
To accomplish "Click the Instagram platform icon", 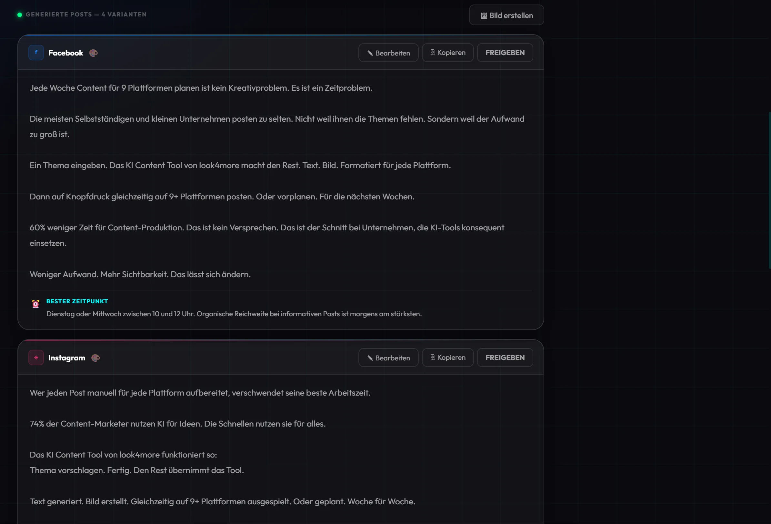I will click(36, 358).
